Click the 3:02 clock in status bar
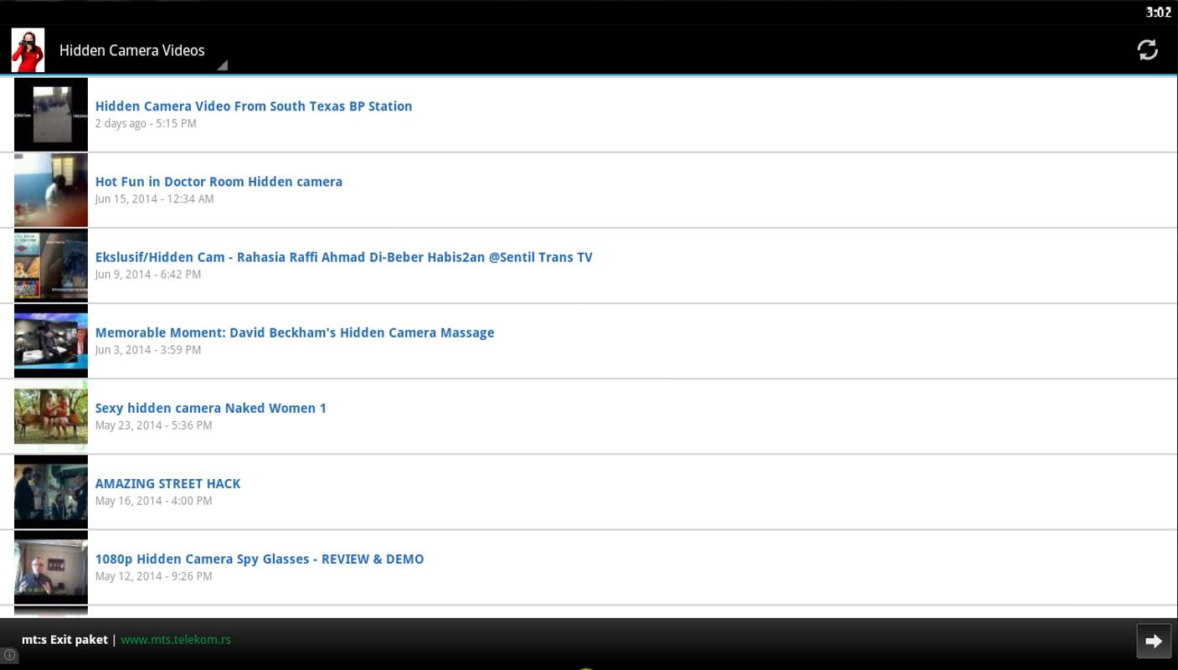The image size is (1178, 670). coord(1159,12)
